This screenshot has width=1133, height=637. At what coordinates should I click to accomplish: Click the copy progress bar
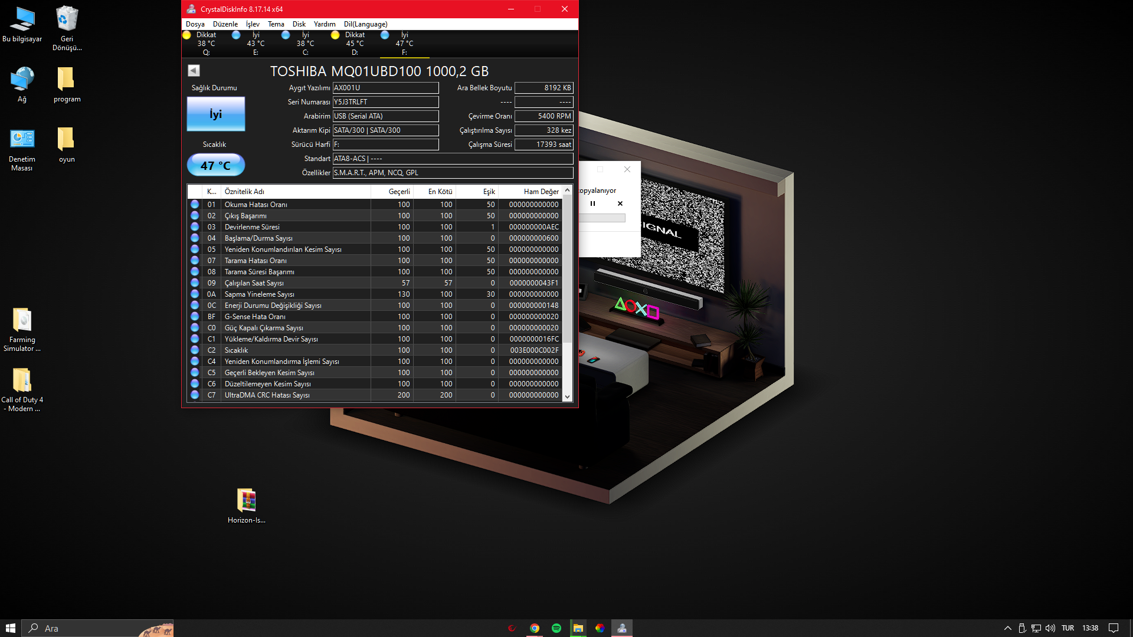[x=602, y=218]
